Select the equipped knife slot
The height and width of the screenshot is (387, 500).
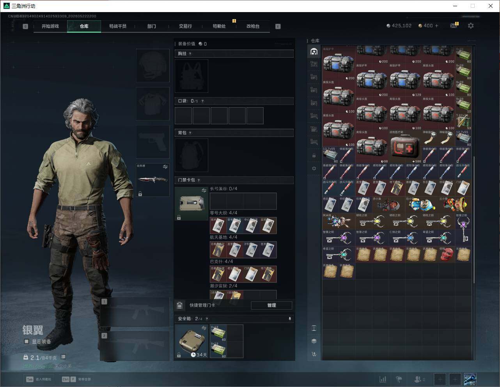point(152,180)
